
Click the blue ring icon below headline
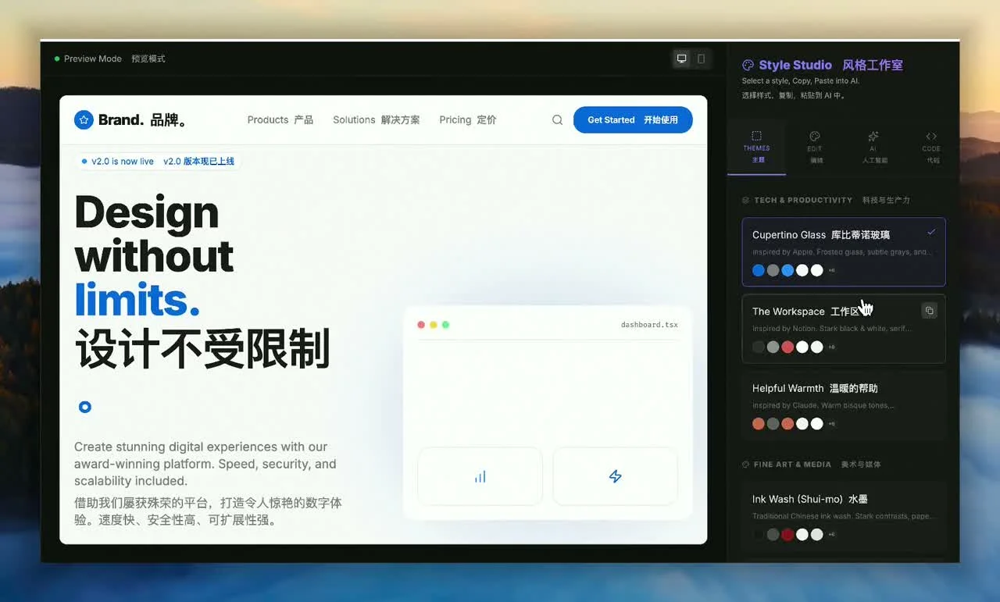click(x=85, y=407)
